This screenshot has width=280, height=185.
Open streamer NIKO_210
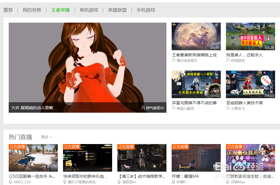click(x=22, y=182)
